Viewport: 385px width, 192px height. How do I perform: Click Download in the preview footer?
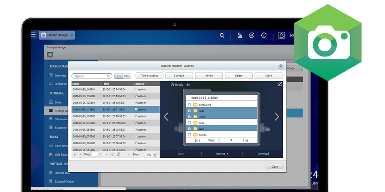[x=263, y=154]
